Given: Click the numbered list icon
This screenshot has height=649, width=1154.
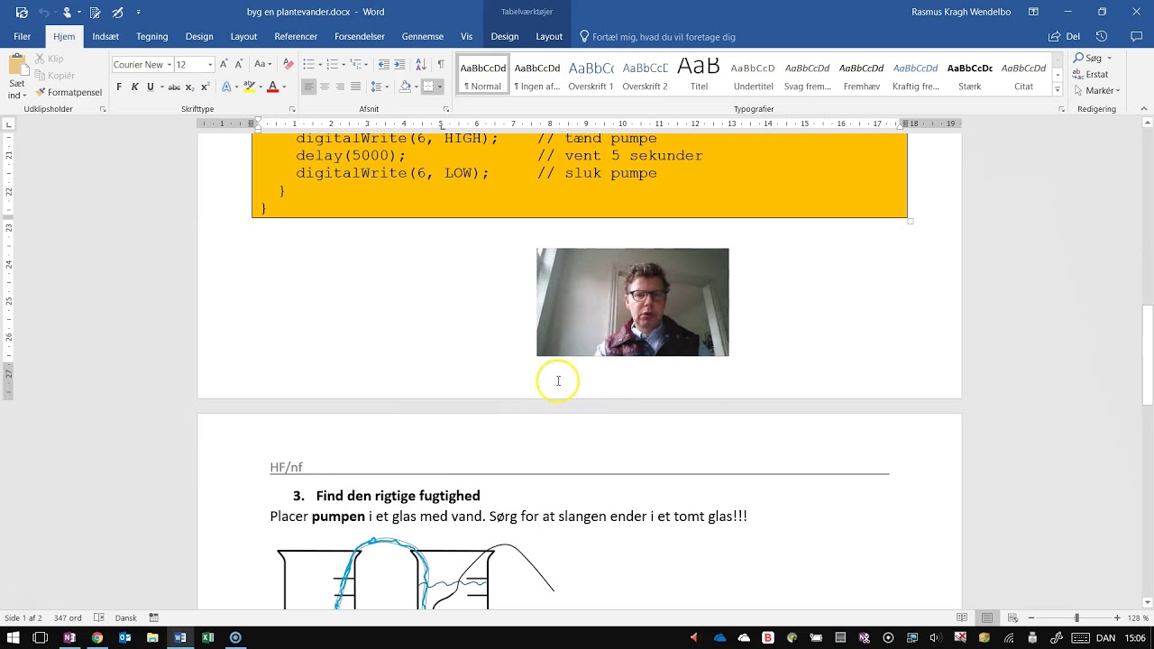Looking at the screenshot, I should (x=332, y=64).
